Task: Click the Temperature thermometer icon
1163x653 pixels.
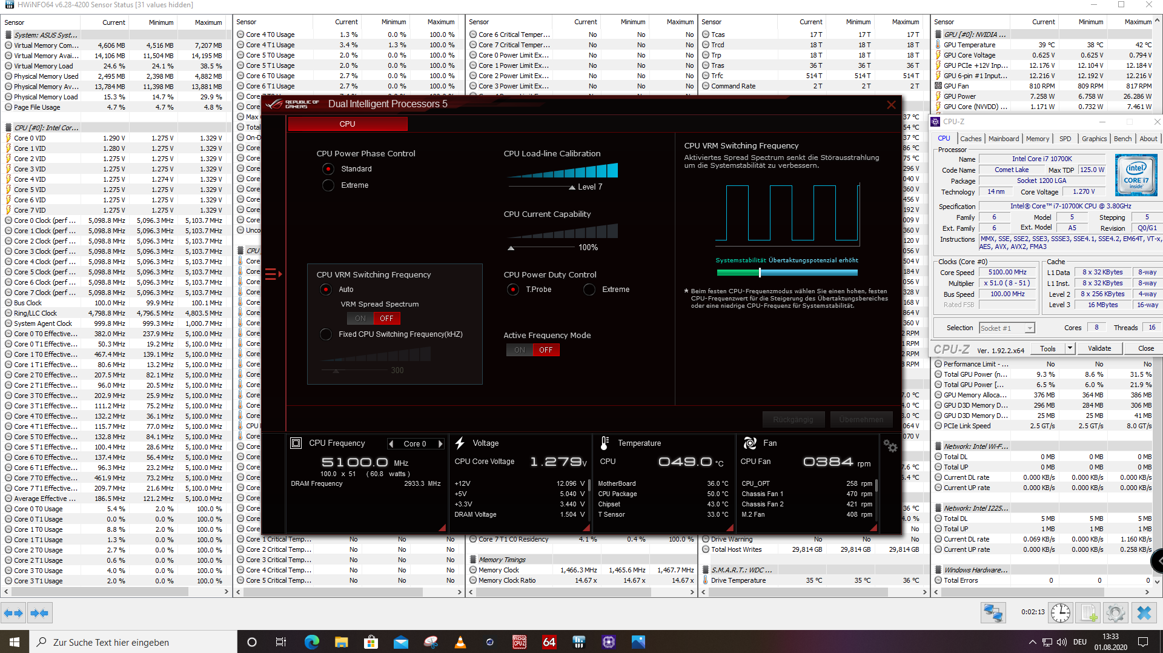Action: point(604,443)
